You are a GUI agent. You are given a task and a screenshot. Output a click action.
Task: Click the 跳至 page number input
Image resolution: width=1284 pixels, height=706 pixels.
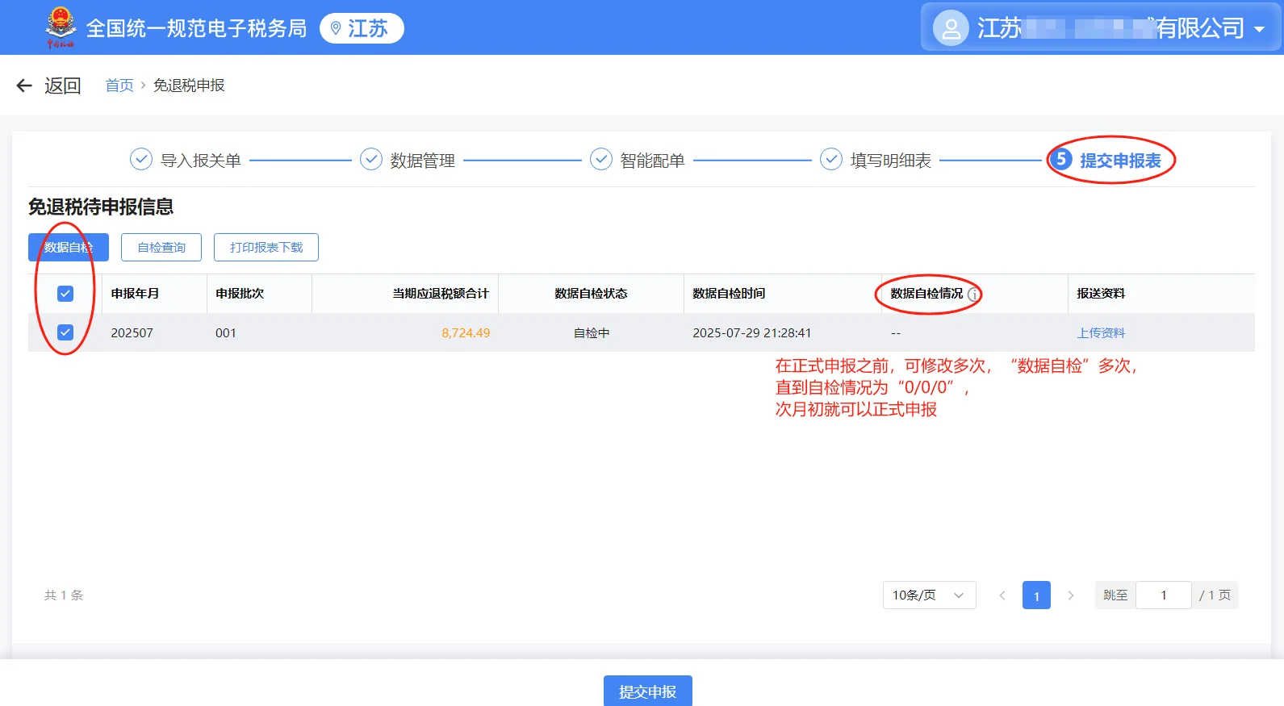coord(1163,595)
